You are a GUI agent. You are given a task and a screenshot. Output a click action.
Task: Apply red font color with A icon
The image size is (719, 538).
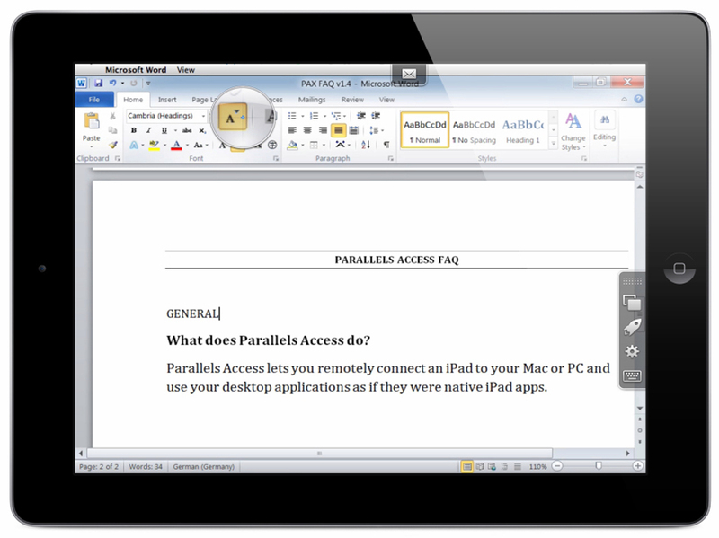[x=176, y=146]
